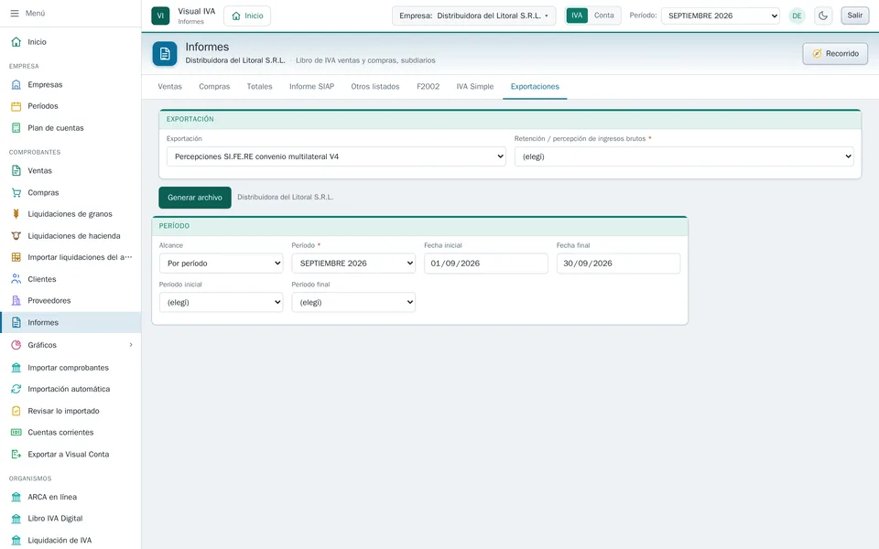Open the top bar Período dropdown
879x549 pixels.
pos(721,16)
